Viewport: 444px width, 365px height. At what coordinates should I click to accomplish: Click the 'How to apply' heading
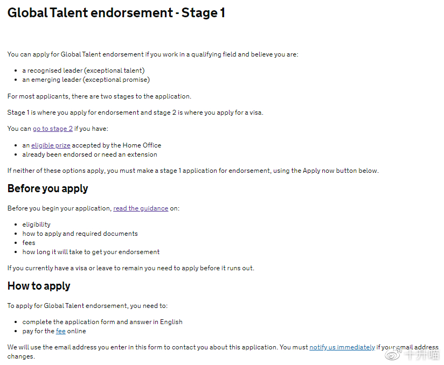(39, 286)
